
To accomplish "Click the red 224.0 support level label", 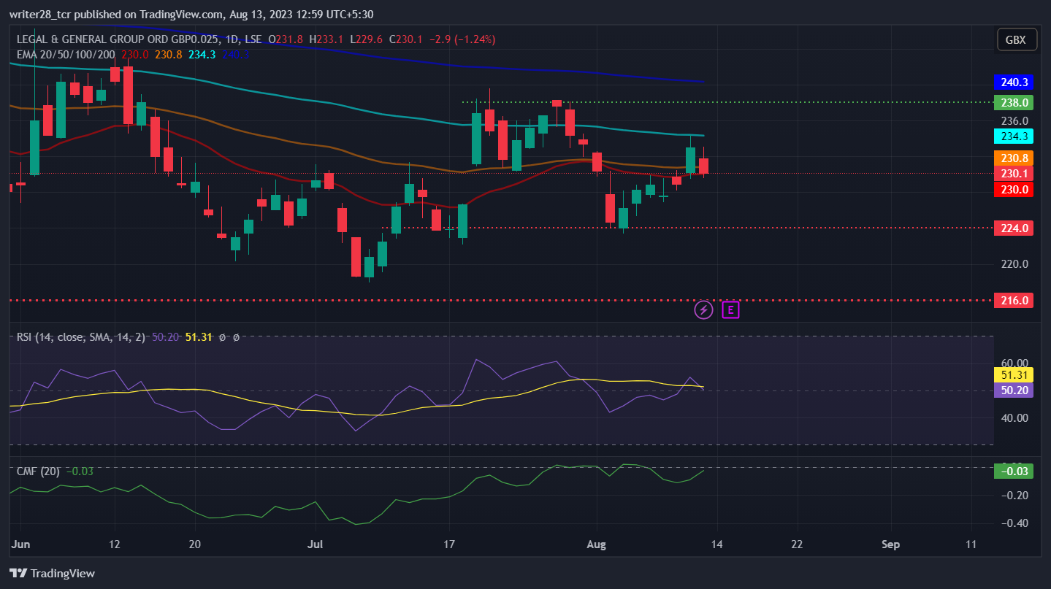I will click(x=1014, y=228).
